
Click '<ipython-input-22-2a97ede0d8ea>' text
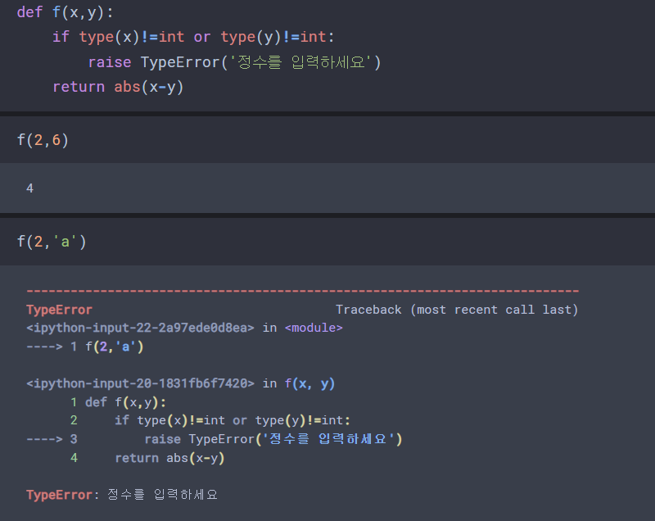pyautogui.click(x=140, y=328)
